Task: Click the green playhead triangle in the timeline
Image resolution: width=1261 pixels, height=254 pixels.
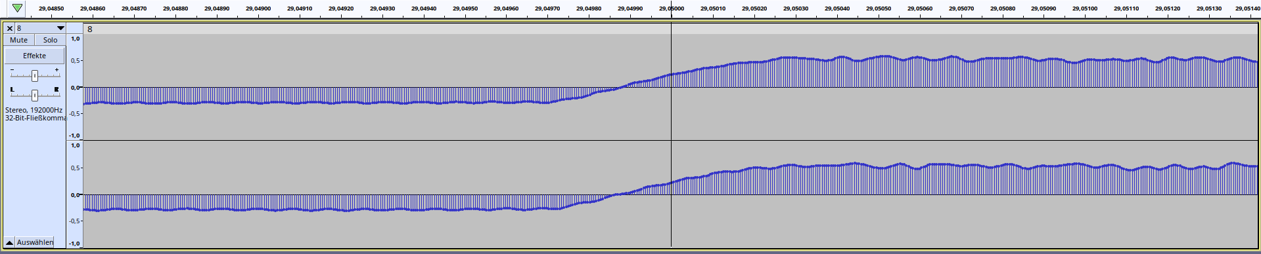Action: 18,9
